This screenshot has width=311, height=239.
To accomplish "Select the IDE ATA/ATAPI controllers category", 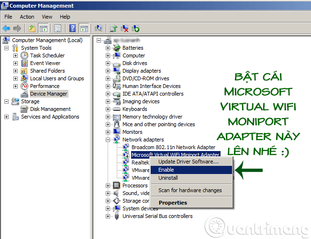I will pyautogui.click(x=153, y=94).
